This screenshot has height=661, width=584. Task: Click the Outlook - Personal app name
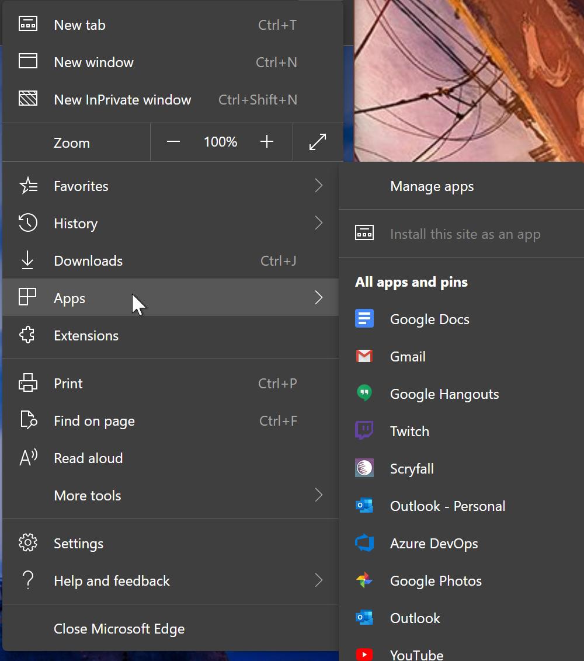point(447,506)
